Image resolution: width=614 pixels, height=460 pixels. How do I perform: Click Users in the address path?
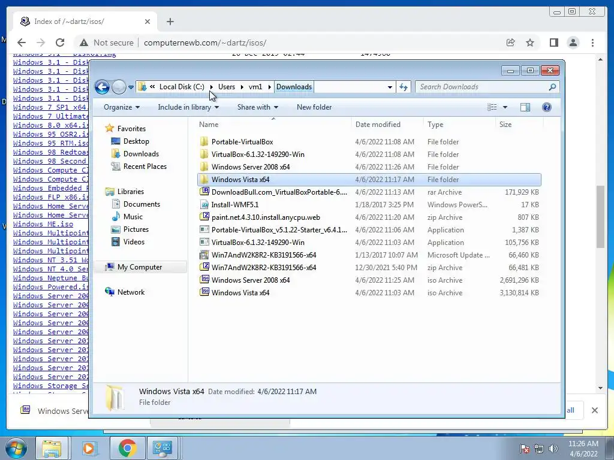226,87
